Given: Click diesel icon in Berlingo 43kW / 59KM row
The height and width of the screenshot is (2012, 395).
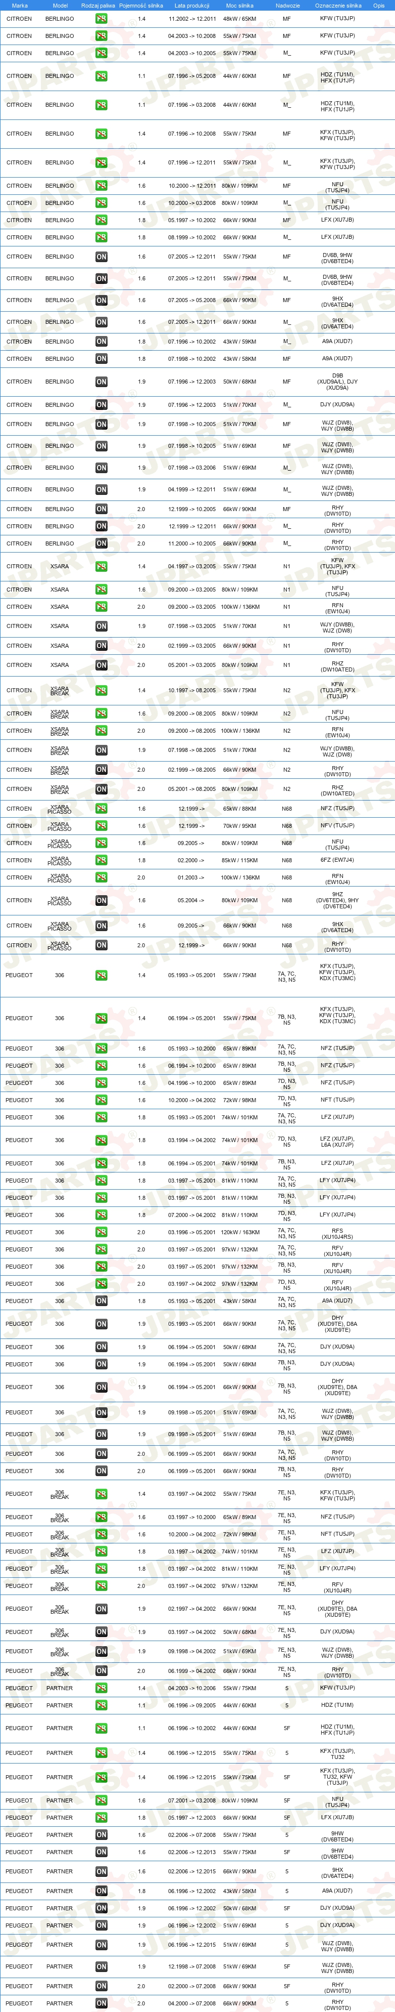Looking at the screenshot, I should click(102, 341).
